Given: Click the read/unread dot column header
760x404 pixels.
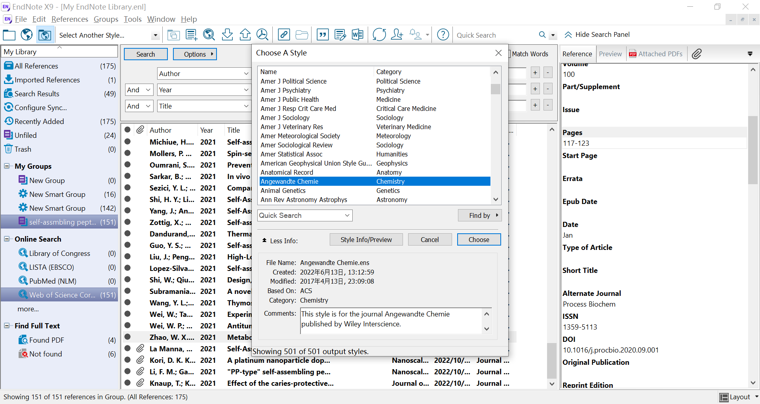Looking at the screenshot, I should [127, 130].
